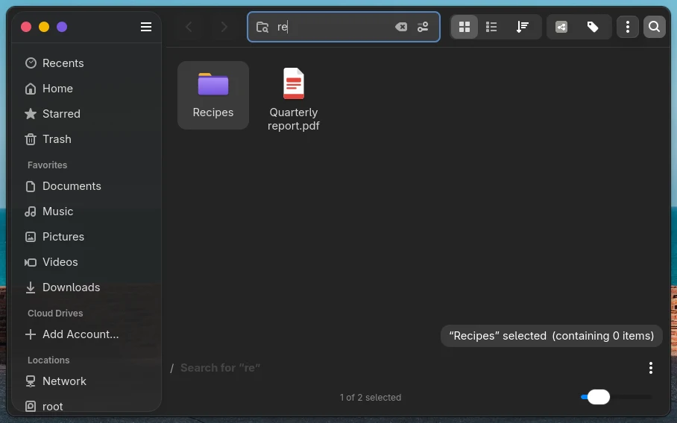Click the video camera icon

(x=31, y=262)
